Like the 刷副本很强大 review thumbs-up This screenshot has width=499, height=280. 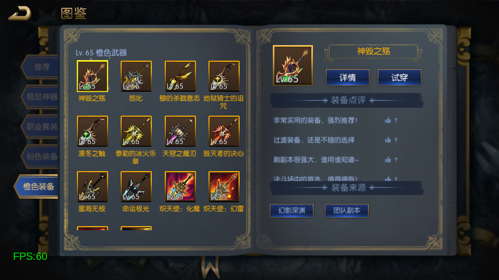click(x=388, y=160)
